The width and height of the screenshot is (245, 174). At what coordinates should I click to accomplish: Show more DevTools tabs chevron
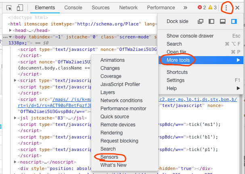[x=185, y=8]
